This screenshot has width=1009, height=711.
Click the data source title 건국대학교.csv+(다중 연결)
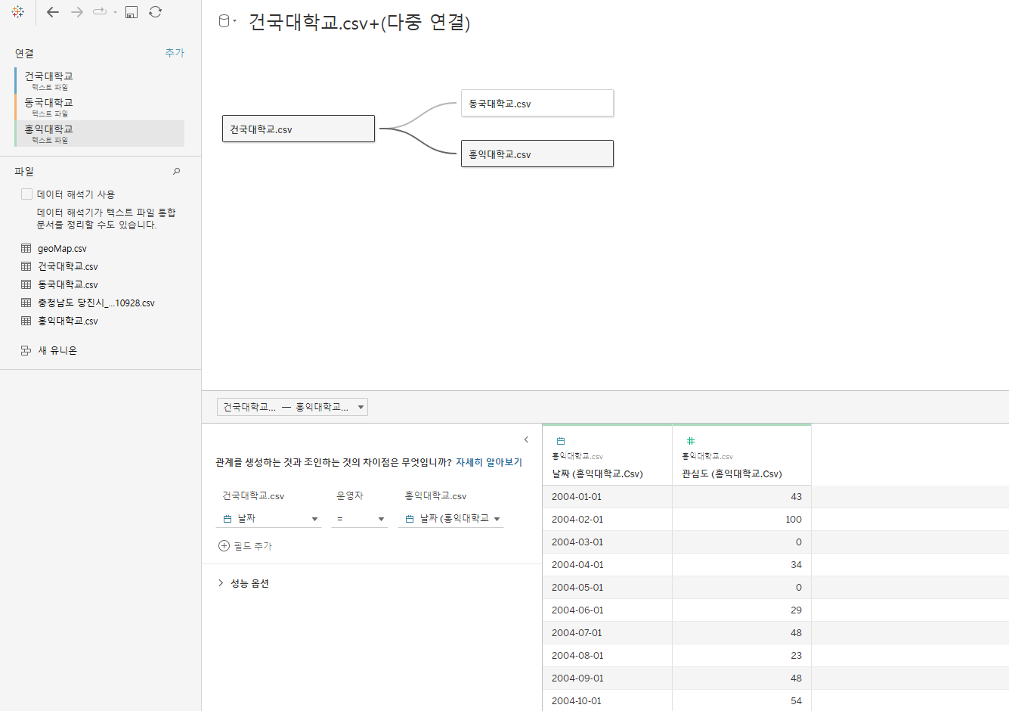360,23
